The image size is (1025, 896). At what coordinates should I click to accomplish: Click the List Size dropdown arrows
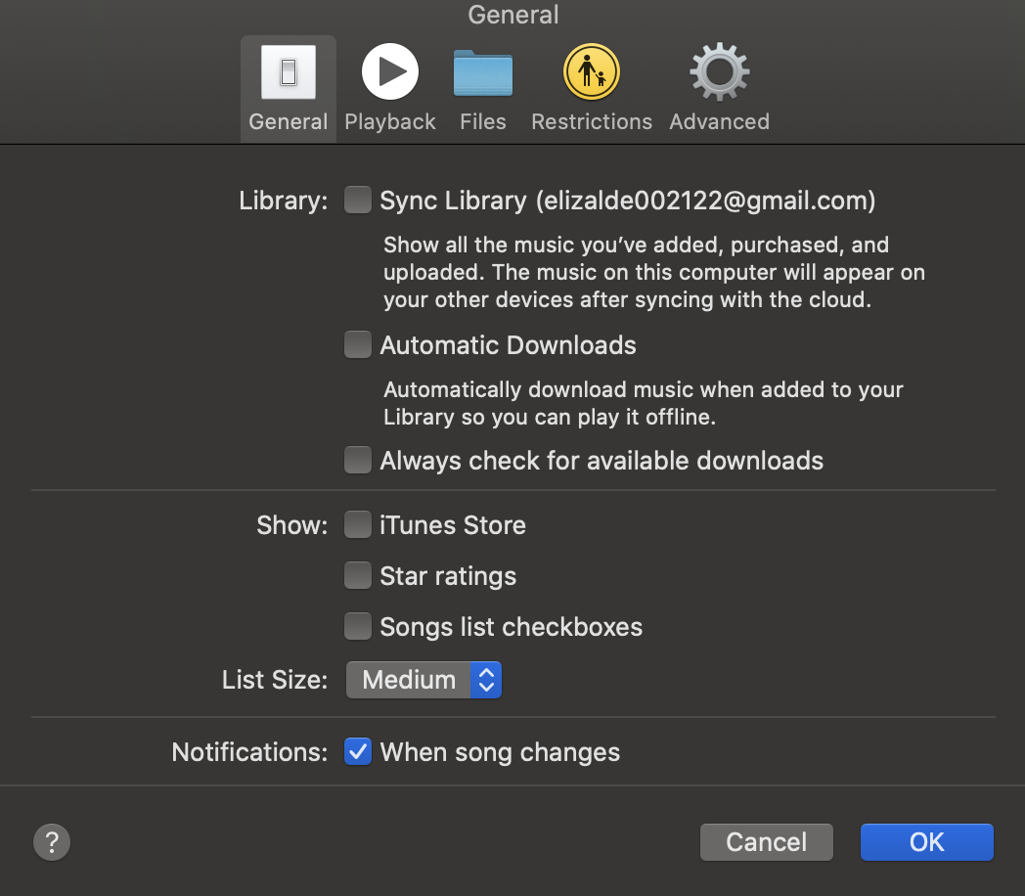point(486,680)
